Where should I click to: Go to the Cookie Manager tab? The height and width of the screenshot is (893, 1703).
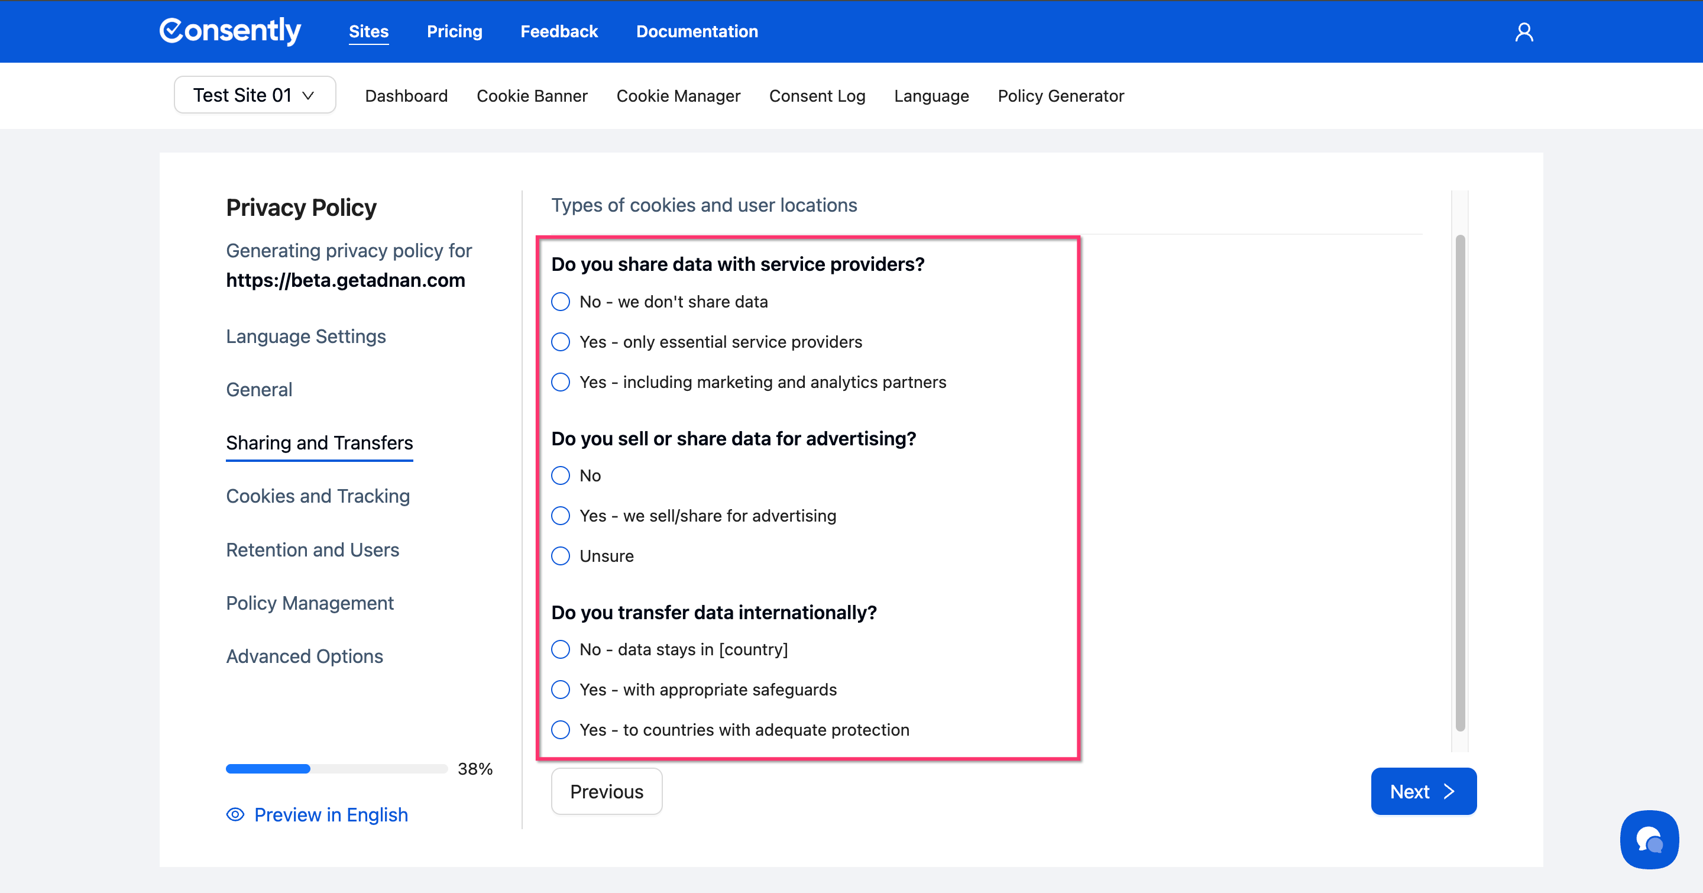[x=678, y=96]
